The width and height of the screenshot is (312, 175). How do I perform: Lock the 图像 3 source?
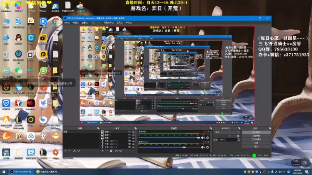(133, 135)
